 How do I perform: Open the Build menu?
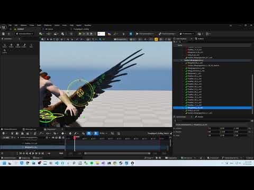click(39, 25)
